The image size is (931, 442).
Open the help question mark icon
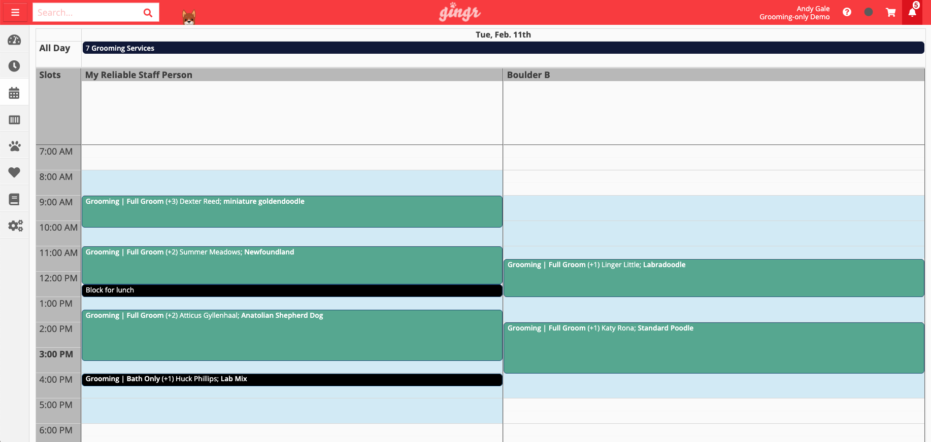847,12
